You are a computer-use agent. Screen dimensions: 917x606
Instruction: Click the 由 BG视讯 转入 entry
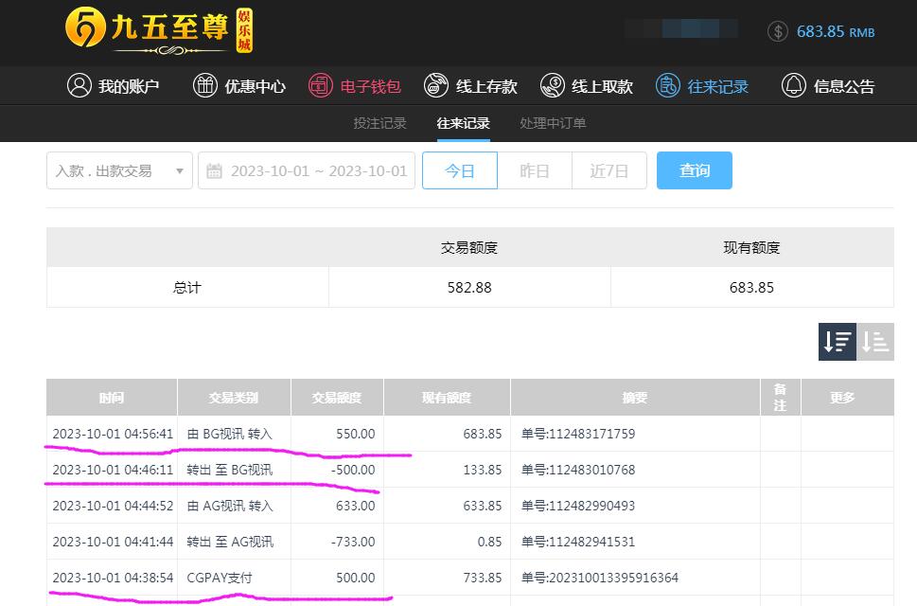click(x=230, y=434)
